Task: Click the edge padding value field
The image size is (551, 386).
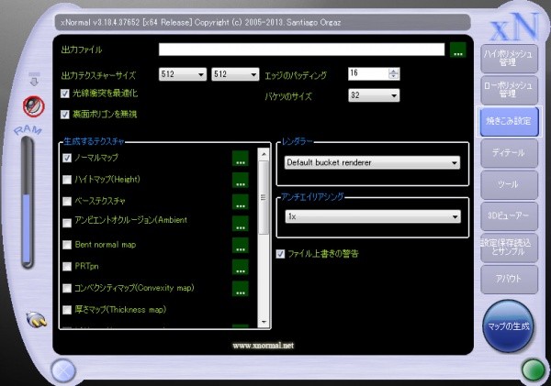Action: (x=368, y=73)
